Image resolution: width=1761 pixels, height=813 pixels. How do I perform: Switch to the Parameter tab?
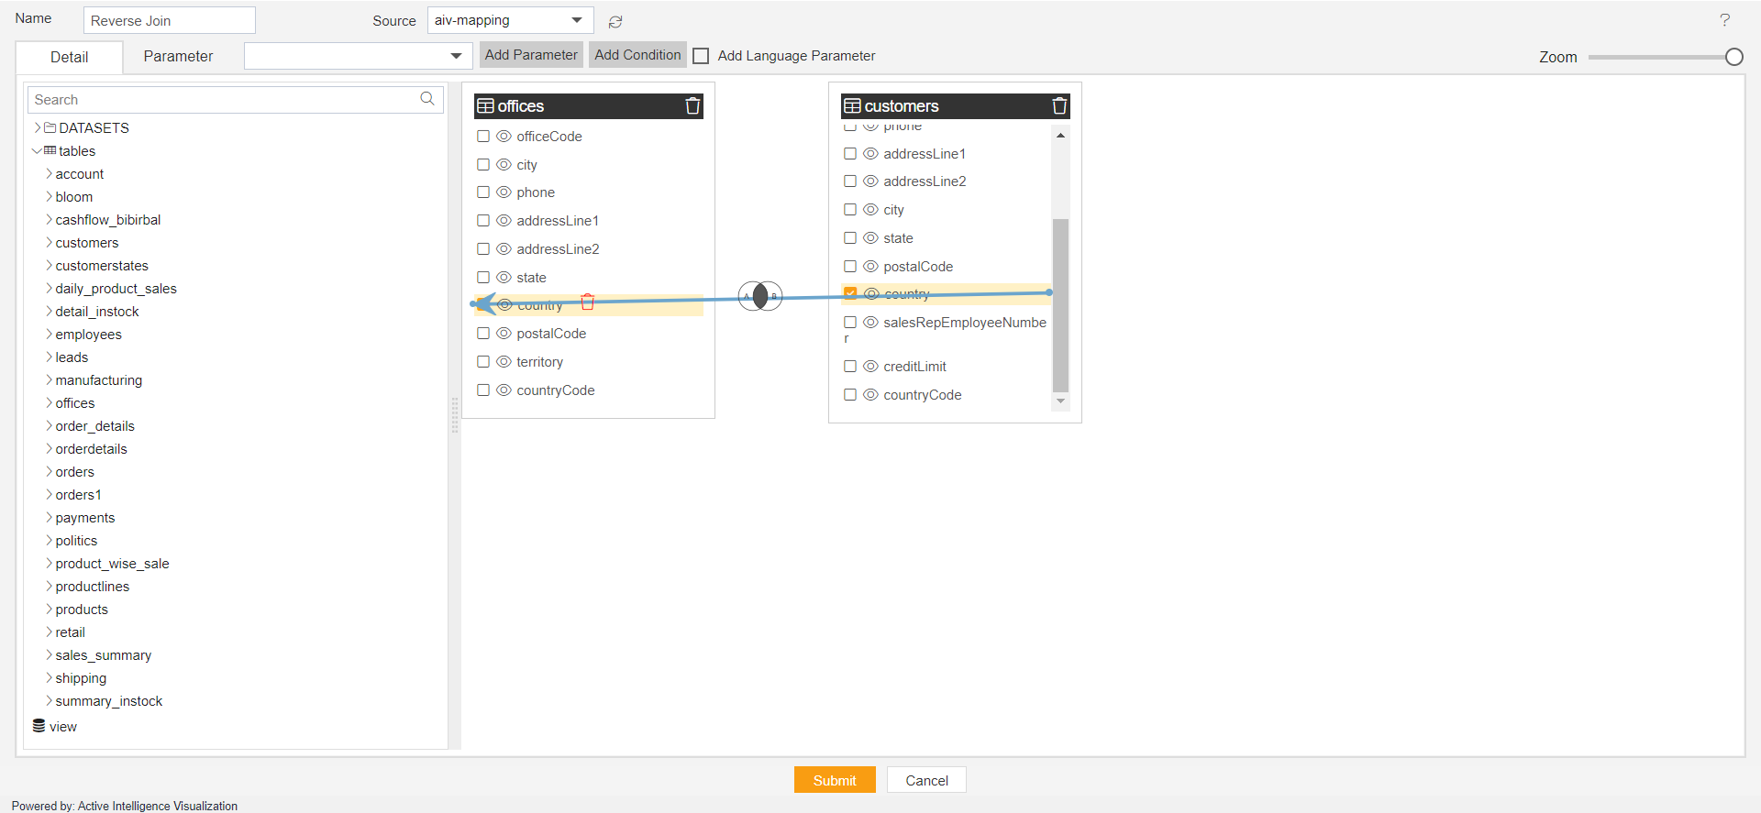178,57
